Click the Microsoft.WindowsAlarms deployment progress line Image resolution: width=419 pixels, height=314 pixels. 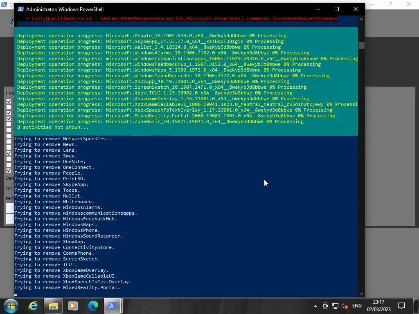(x=163, y=53)
